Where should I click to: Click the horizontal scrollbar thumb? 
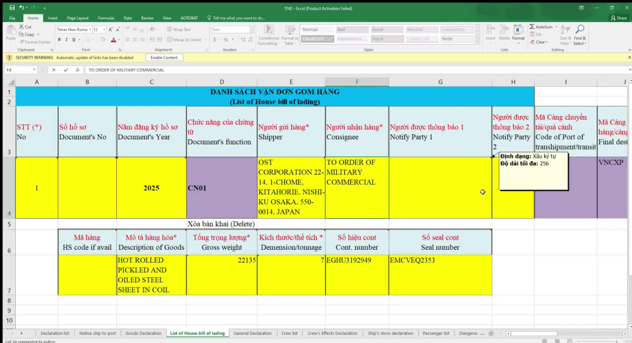[534, 334]
